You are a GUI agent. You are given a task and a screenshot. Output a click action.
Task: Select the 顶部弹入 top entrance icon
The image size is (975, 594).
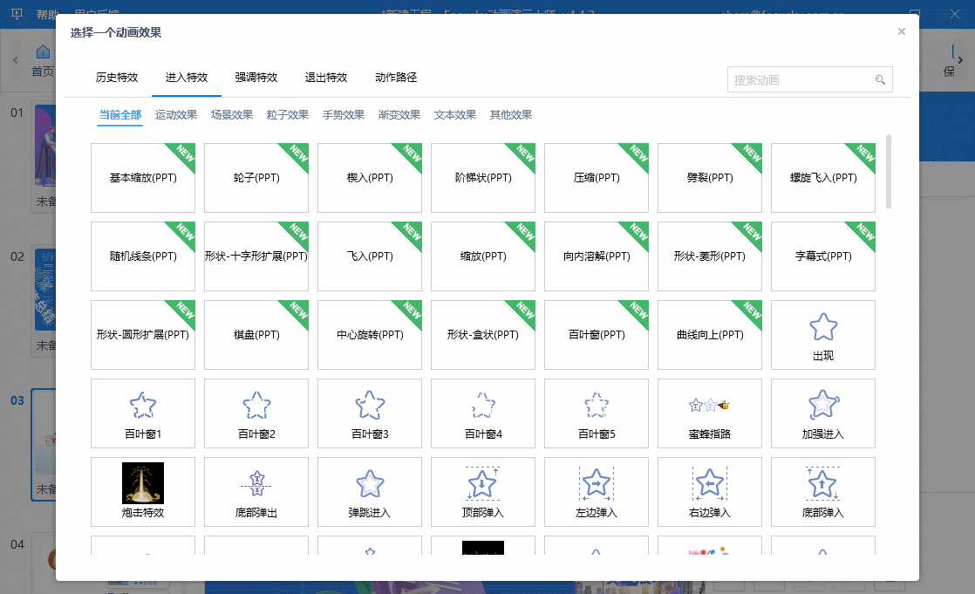(482, 491)
